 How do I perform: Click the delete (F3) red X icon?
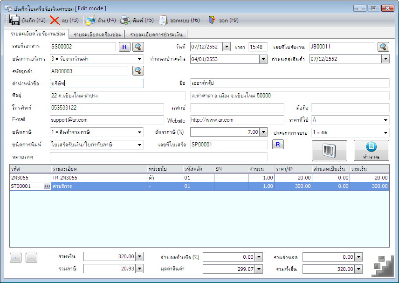coord(55,20)
